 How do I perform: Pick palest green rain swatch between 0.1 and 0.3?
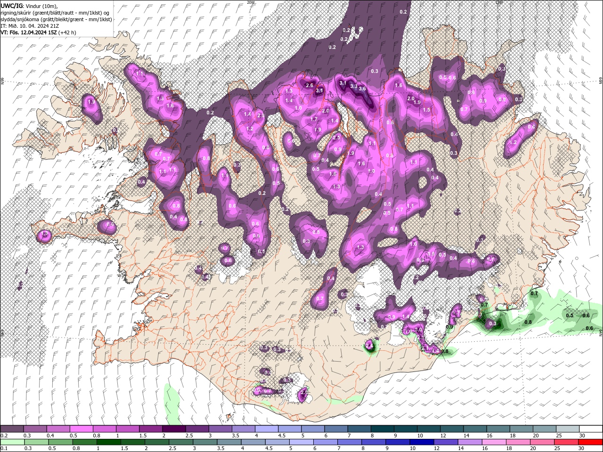pyautogui.click(x=12, y=442)
